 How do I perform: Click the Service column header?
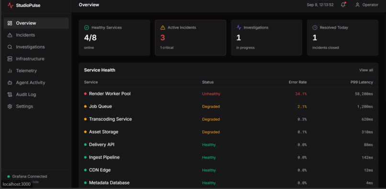[x=91, y=82]
